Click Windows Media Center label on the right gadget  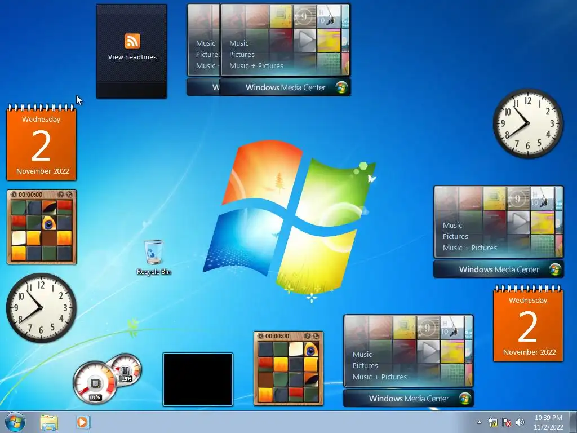click(499, 269)
